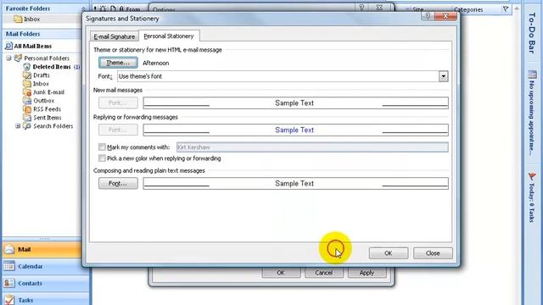
Task: Collapse the Favorite Folders header
Action: pos(83,8)
